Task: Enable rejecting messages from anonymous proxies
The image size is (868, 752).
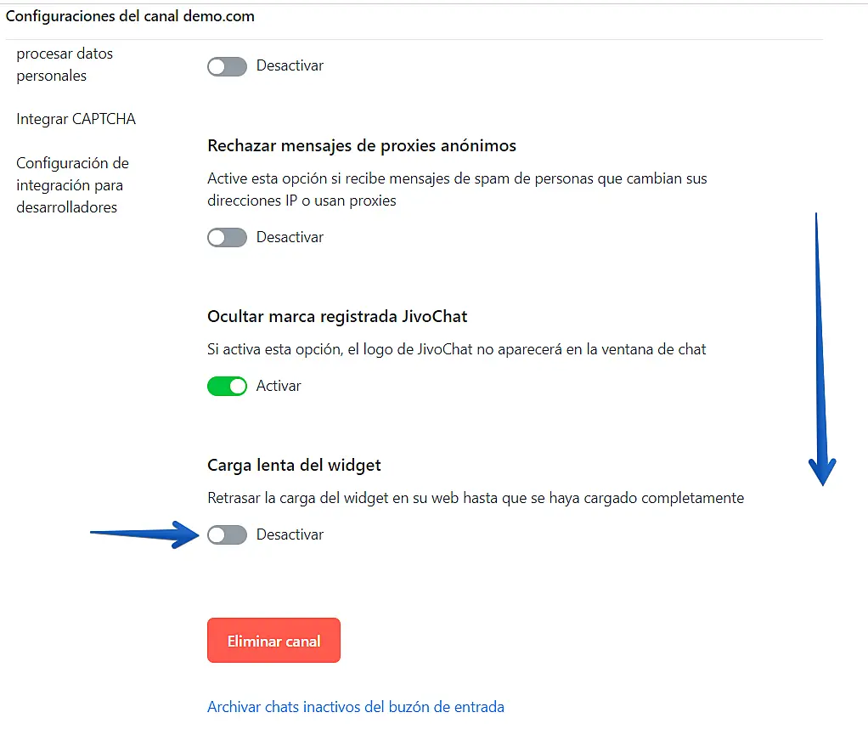Action: click(x=227, y=238)
